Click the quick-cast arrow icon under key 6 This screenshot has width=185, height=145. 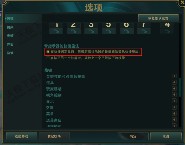[x=127, y=31]
